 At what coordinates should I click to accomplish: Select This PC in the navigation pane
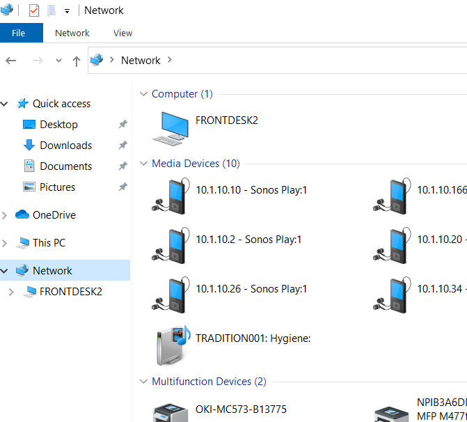[49, 243]
